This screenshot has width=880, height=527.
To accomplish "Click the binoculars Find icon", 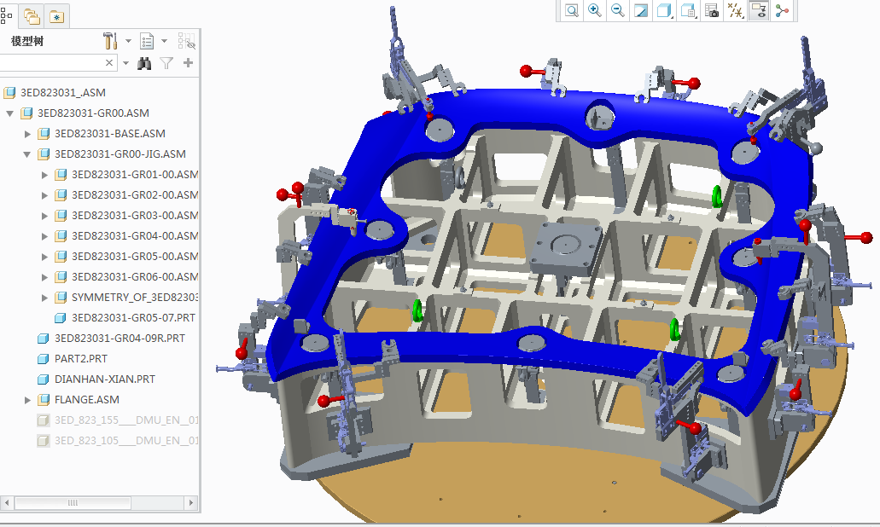I will [x=144, y=63].
